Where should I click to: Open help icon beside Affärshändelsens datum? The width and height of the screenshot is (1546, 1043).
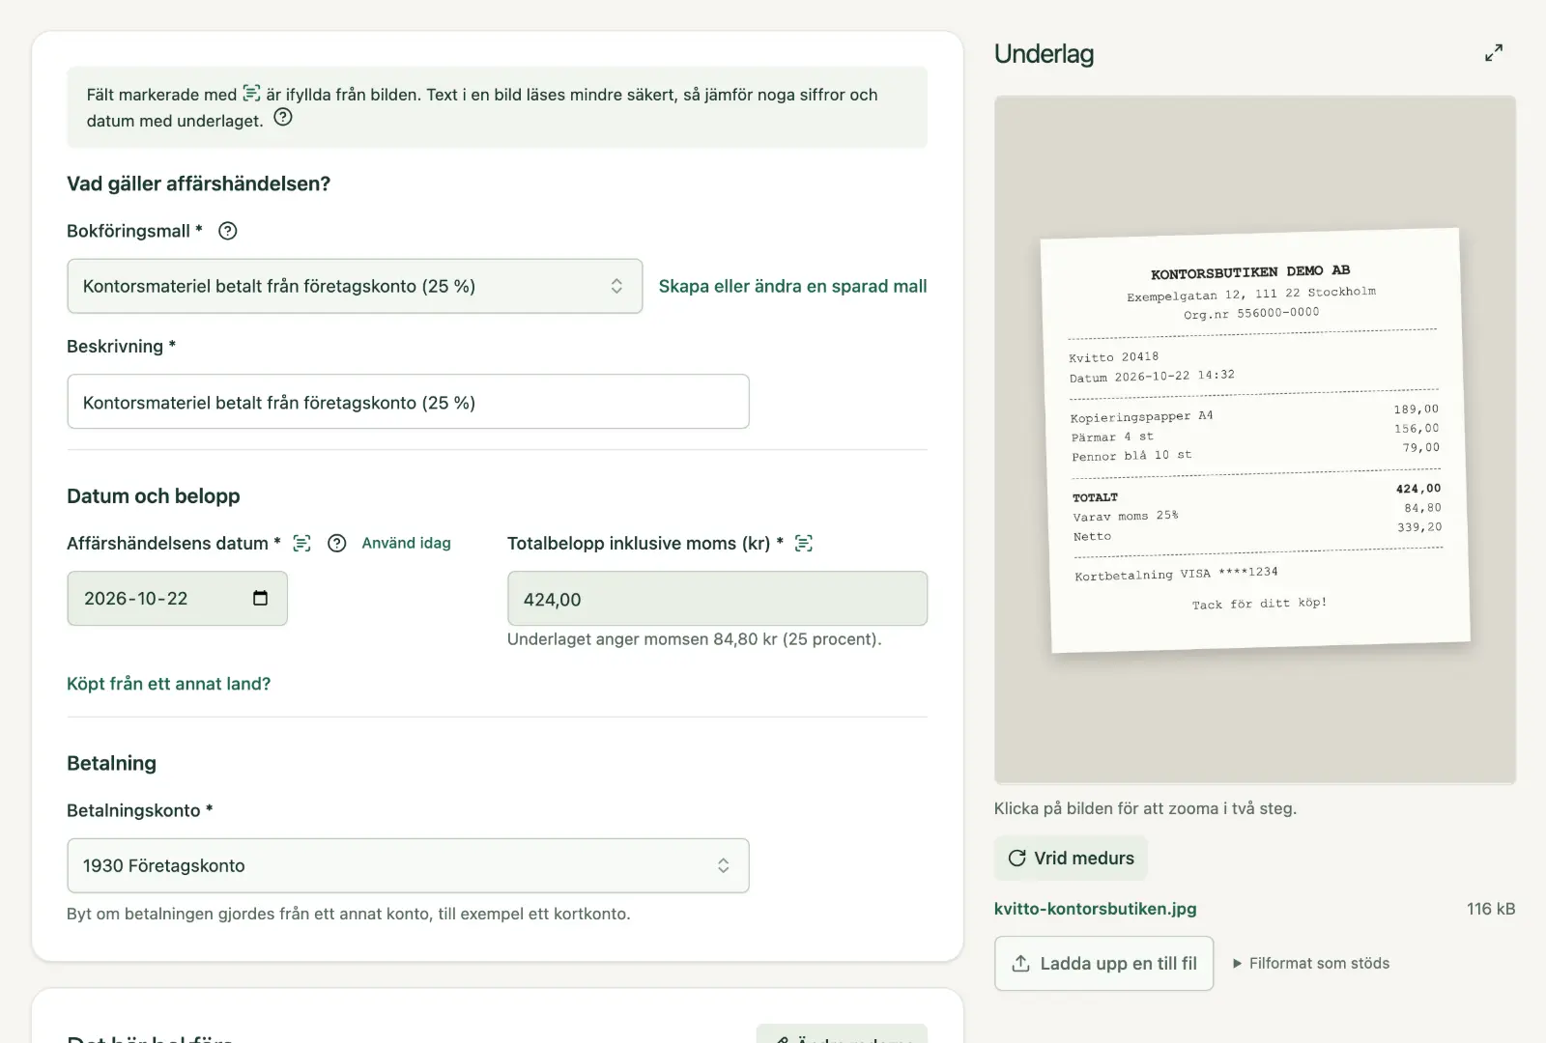click(x=337, y=544)
